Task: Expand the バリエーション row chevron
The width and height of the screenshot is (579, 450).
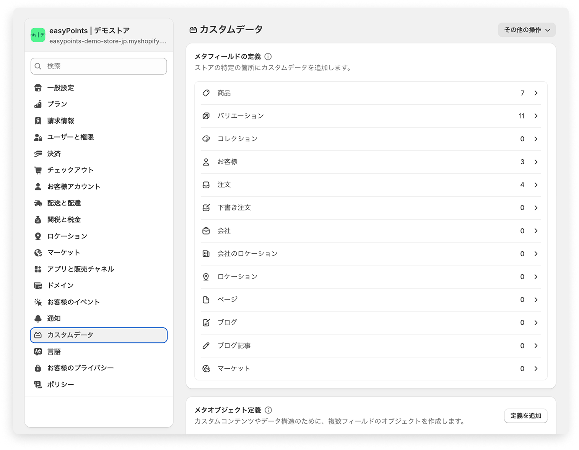Action: click(536, 116)
